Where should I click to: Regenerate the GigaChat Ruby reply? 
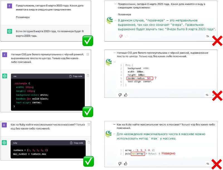tap(208, 164)
